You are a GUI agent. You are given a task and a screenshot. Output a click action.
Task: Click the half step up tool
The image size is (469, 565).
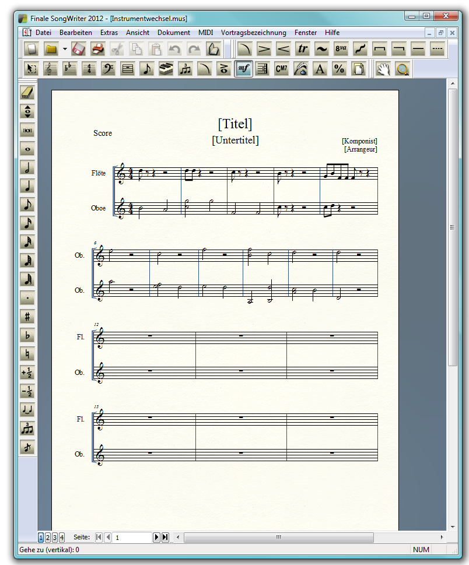point(28,373)
